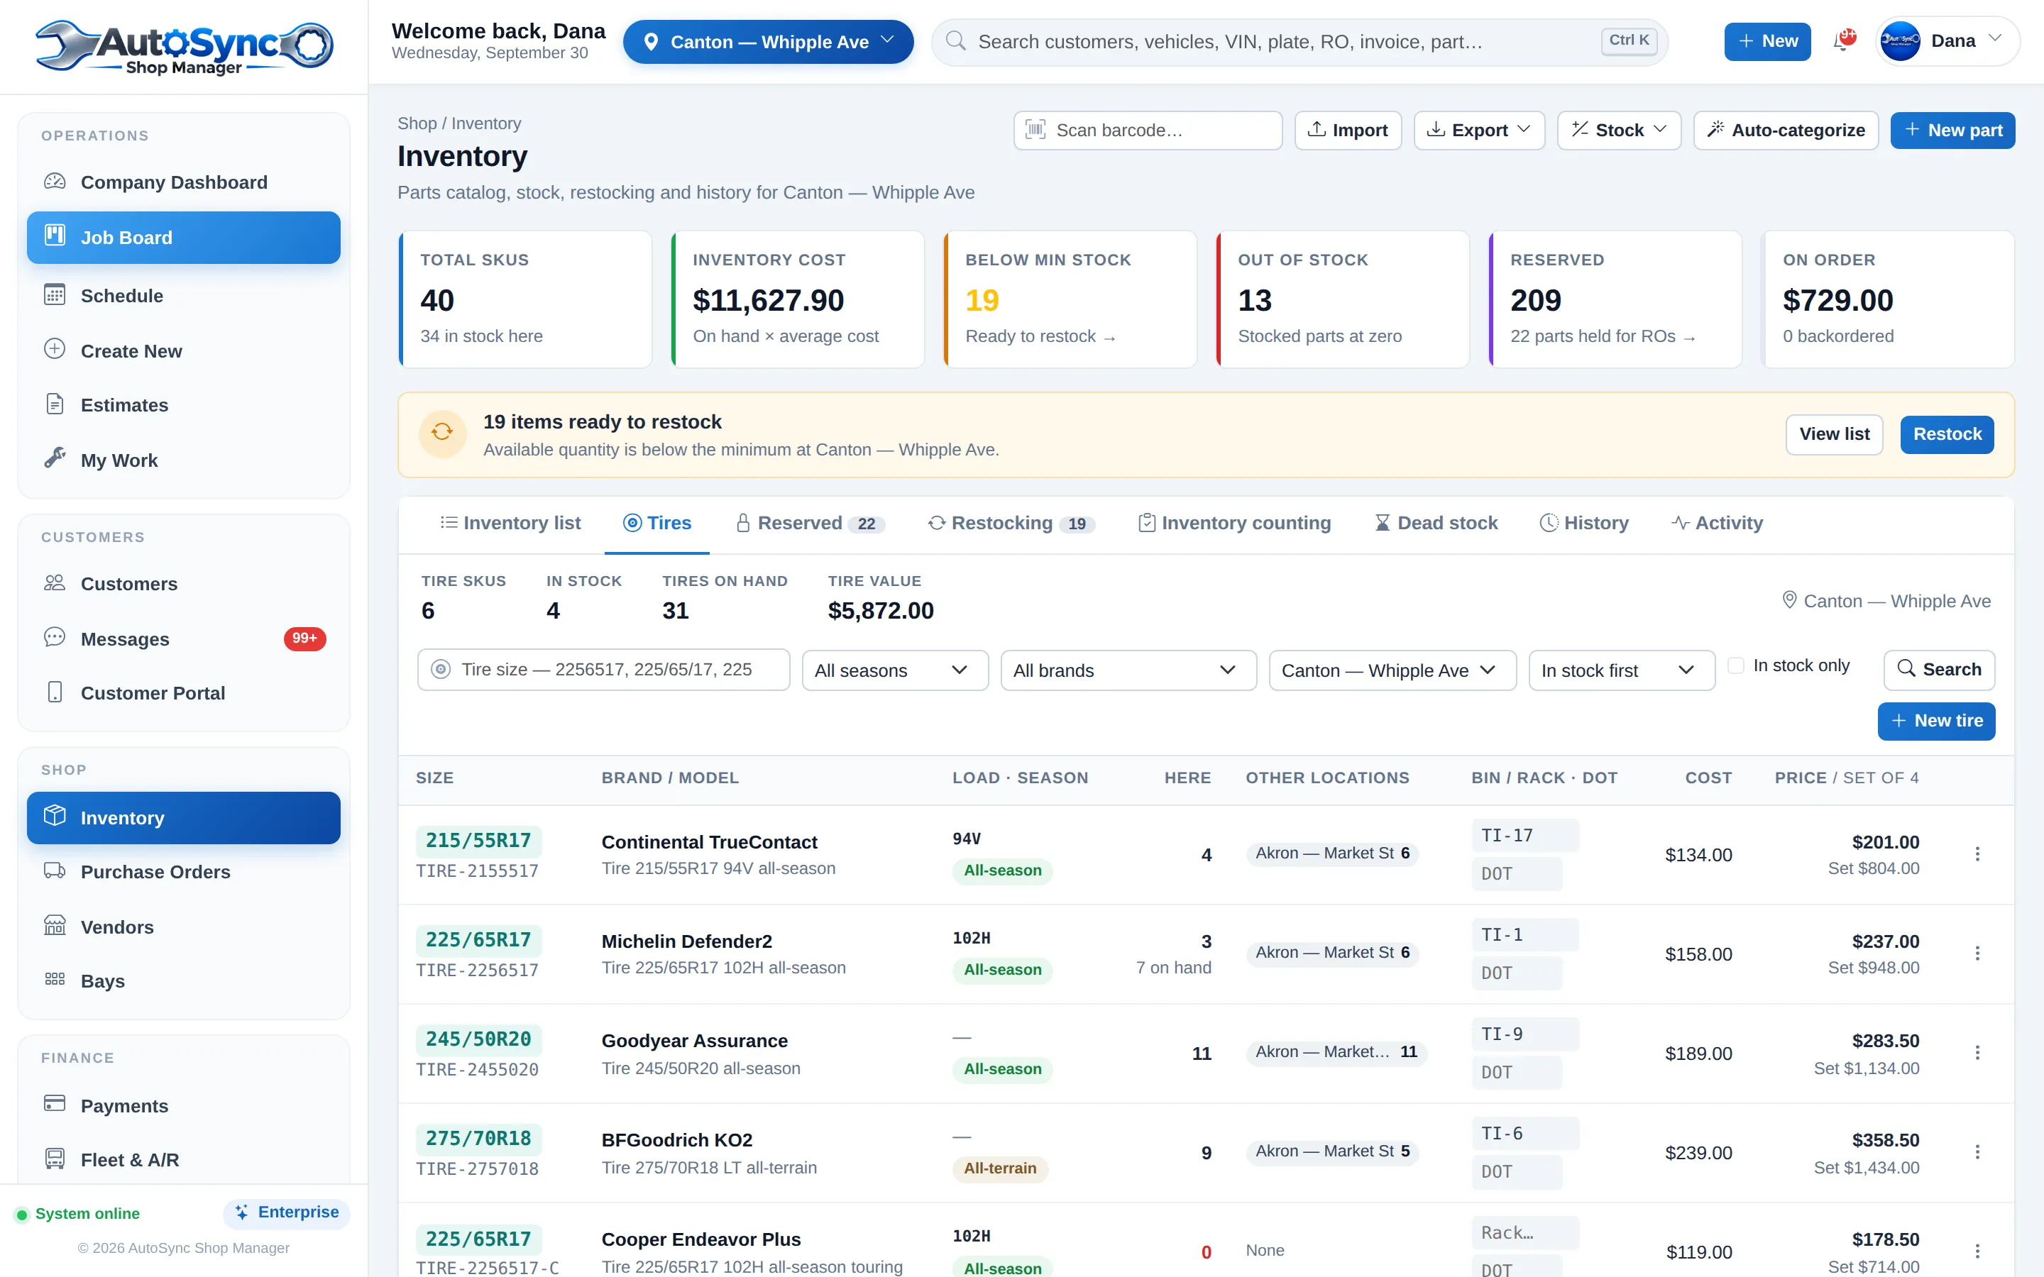Open the In stock first sort dropdown

coord(1622,670)
